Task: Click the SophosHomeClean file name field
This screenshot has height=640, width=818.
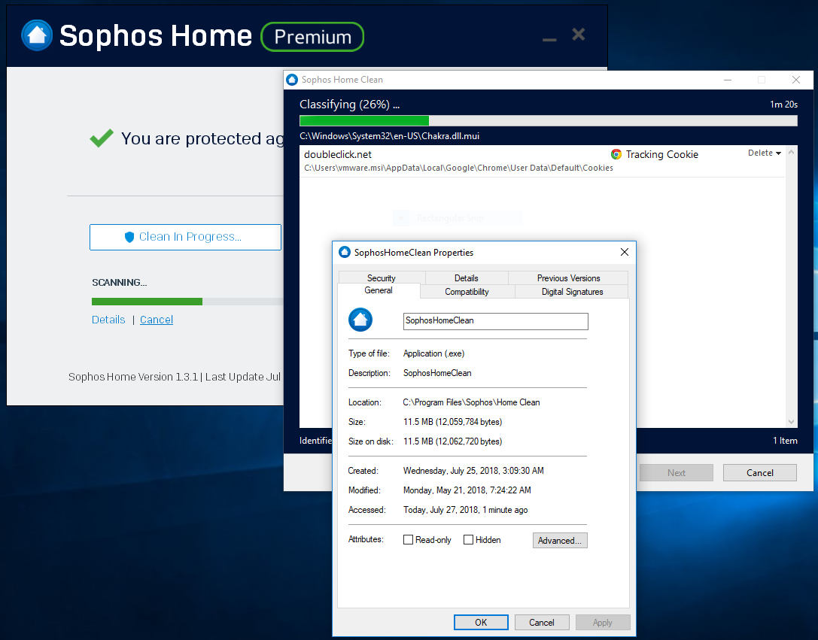Action: point(496,321)
